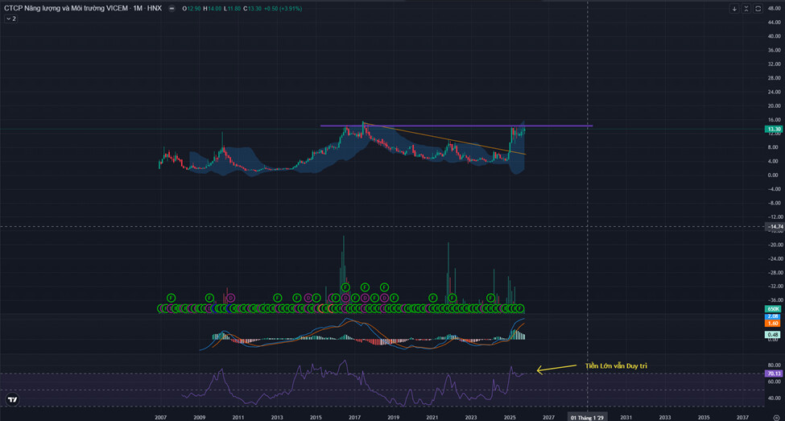Select the purple horizontal resistance line
The width and height of the screenshot is (785, 421).
tap(451, 126)
